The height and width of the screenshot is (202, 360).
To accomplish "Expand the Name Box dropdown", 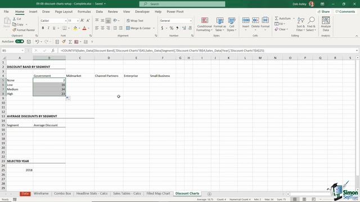I will click(22, 50).
